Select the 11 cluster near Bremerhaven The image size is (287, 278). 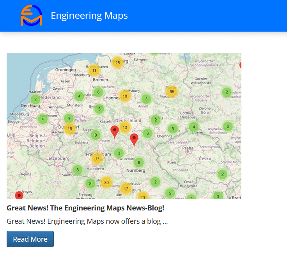94,70
